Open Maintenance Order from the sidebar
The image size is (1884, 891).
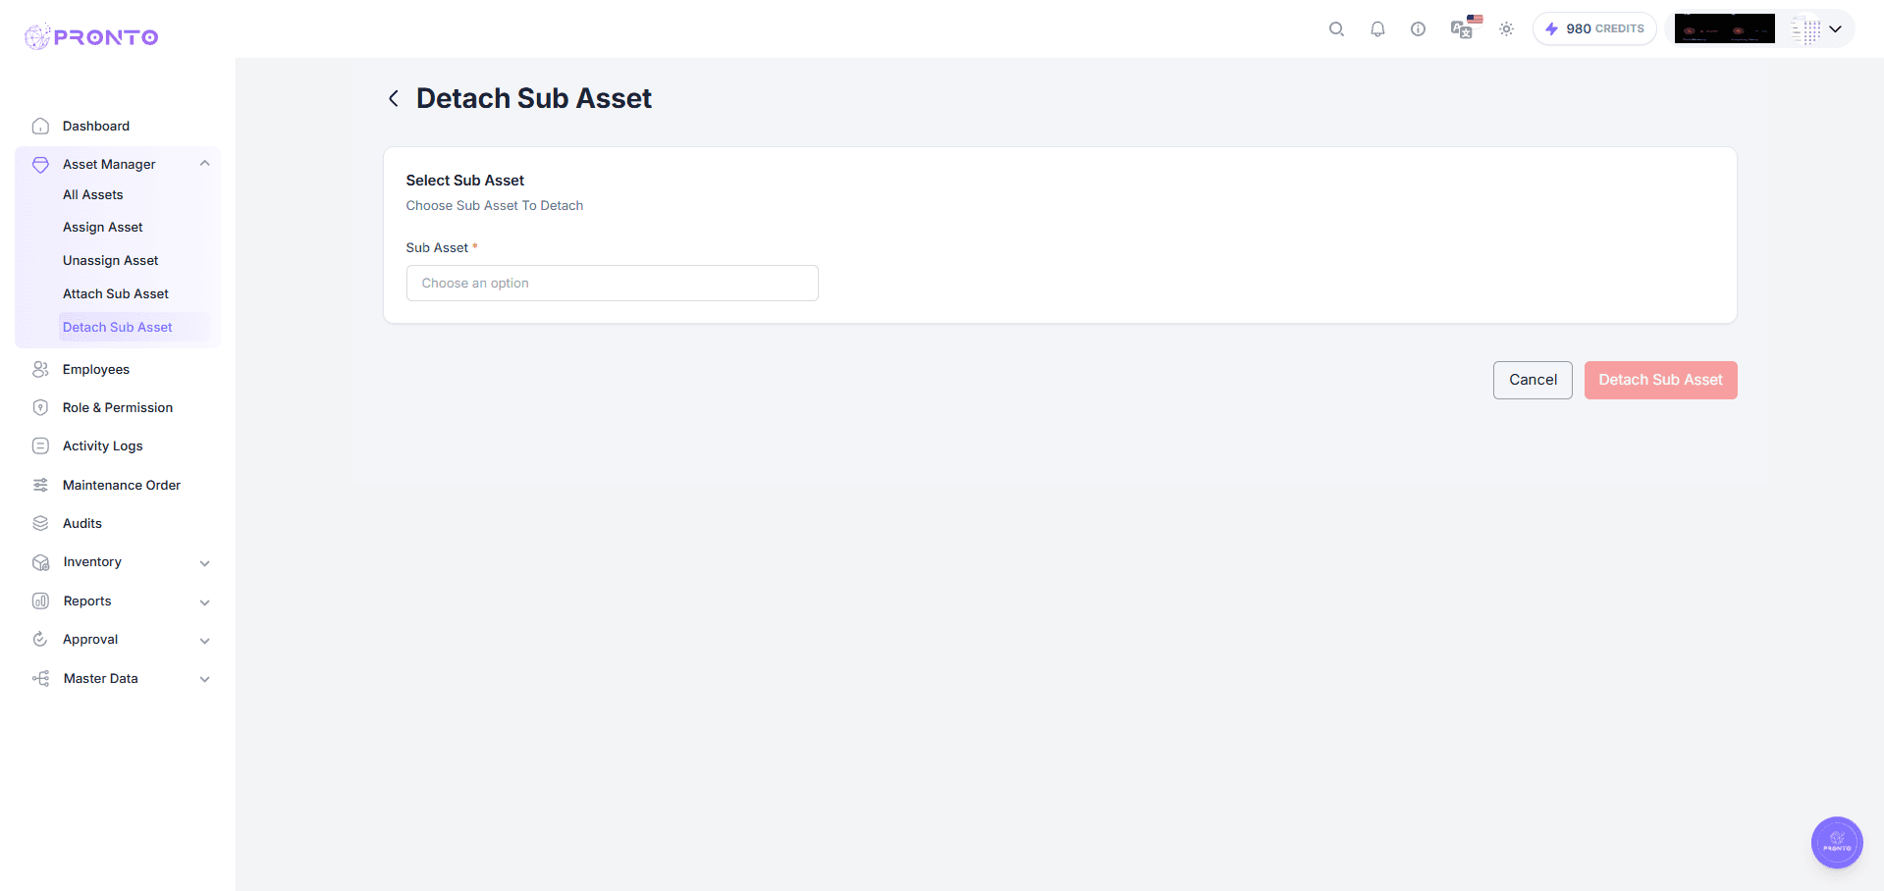coord(121,484)
